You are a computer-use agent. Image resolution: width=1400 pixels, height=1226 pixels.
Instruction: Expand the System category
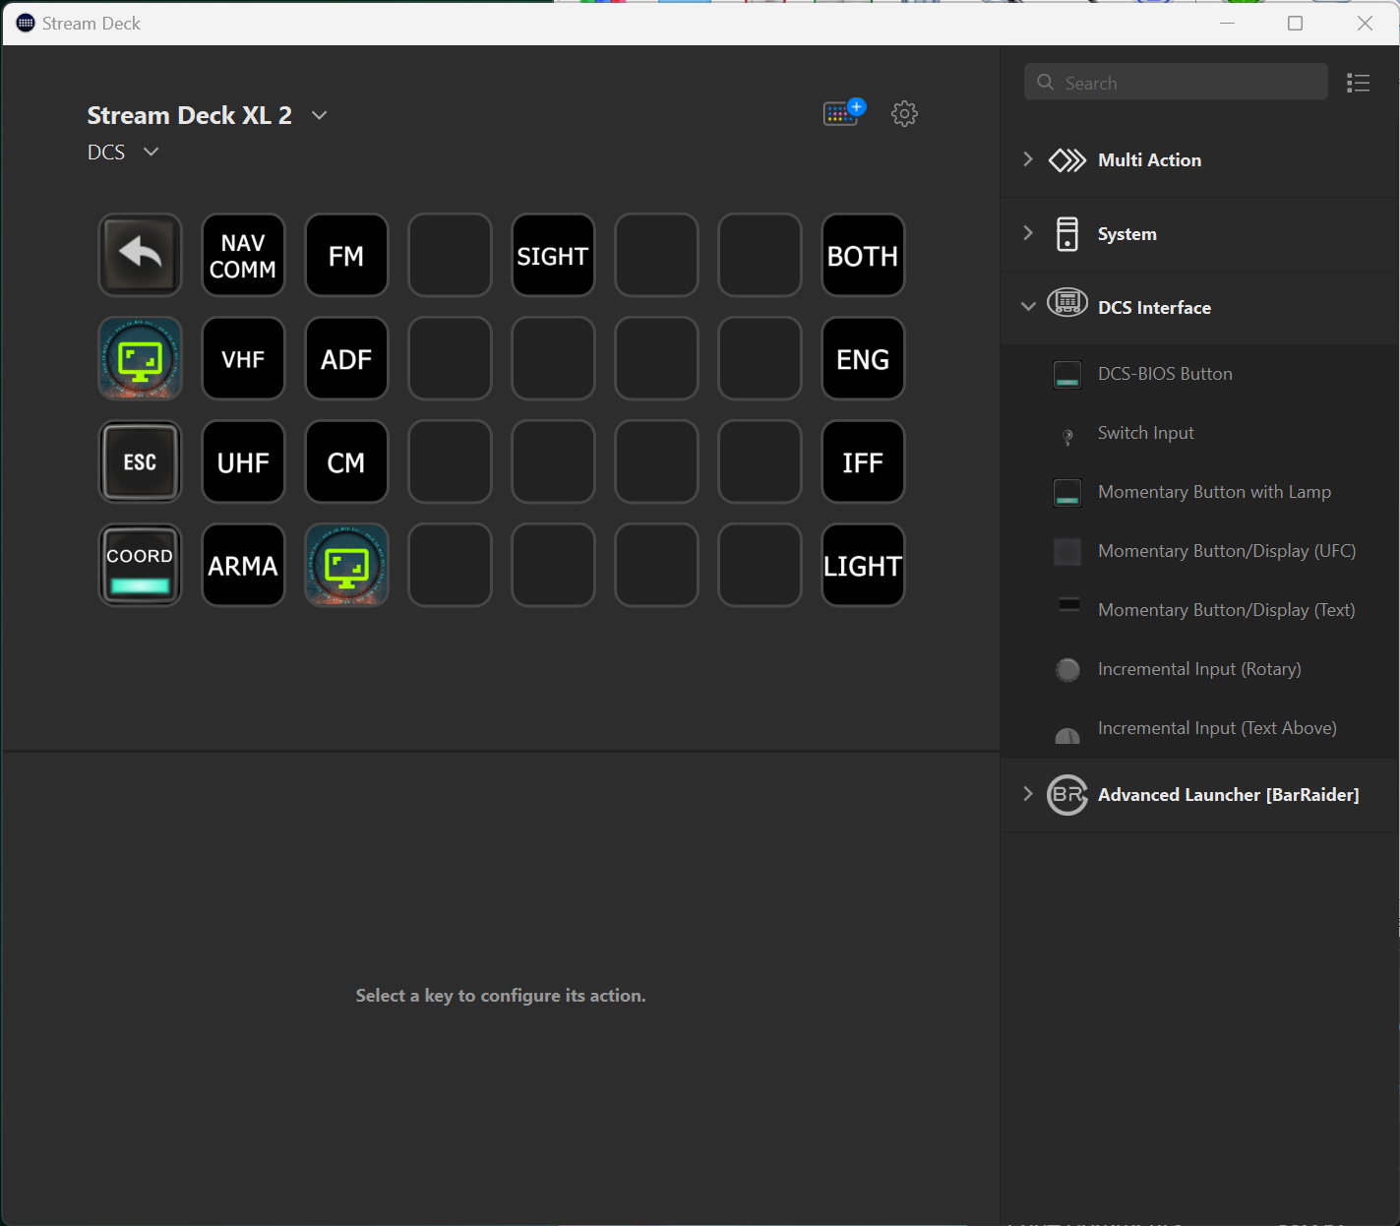click(x=1028, y=233)
